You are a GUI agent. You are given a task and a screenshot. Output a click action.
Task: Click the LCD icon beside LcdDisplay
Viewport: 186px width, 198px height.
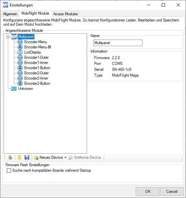tap(20, 52)
